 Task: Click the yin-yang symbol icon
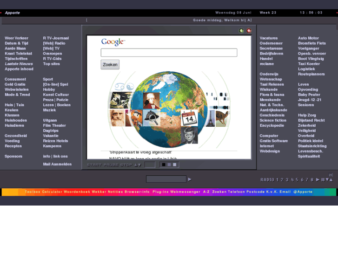coord(130,87)
